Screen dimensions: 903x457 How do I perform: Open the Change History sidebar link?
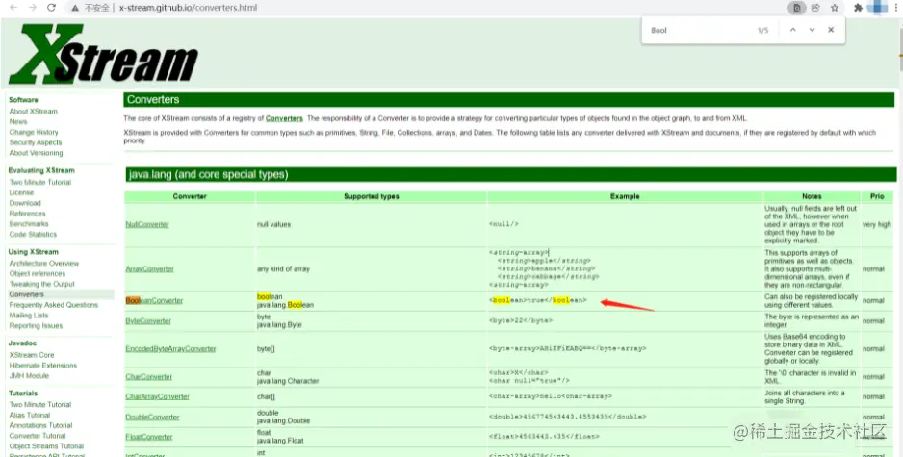click(34, 132)
